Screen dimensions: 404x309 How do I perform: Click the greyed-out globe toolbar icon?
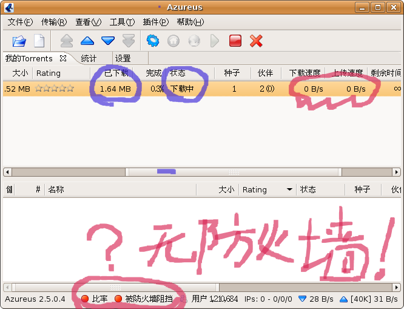[x=194, y=41]
